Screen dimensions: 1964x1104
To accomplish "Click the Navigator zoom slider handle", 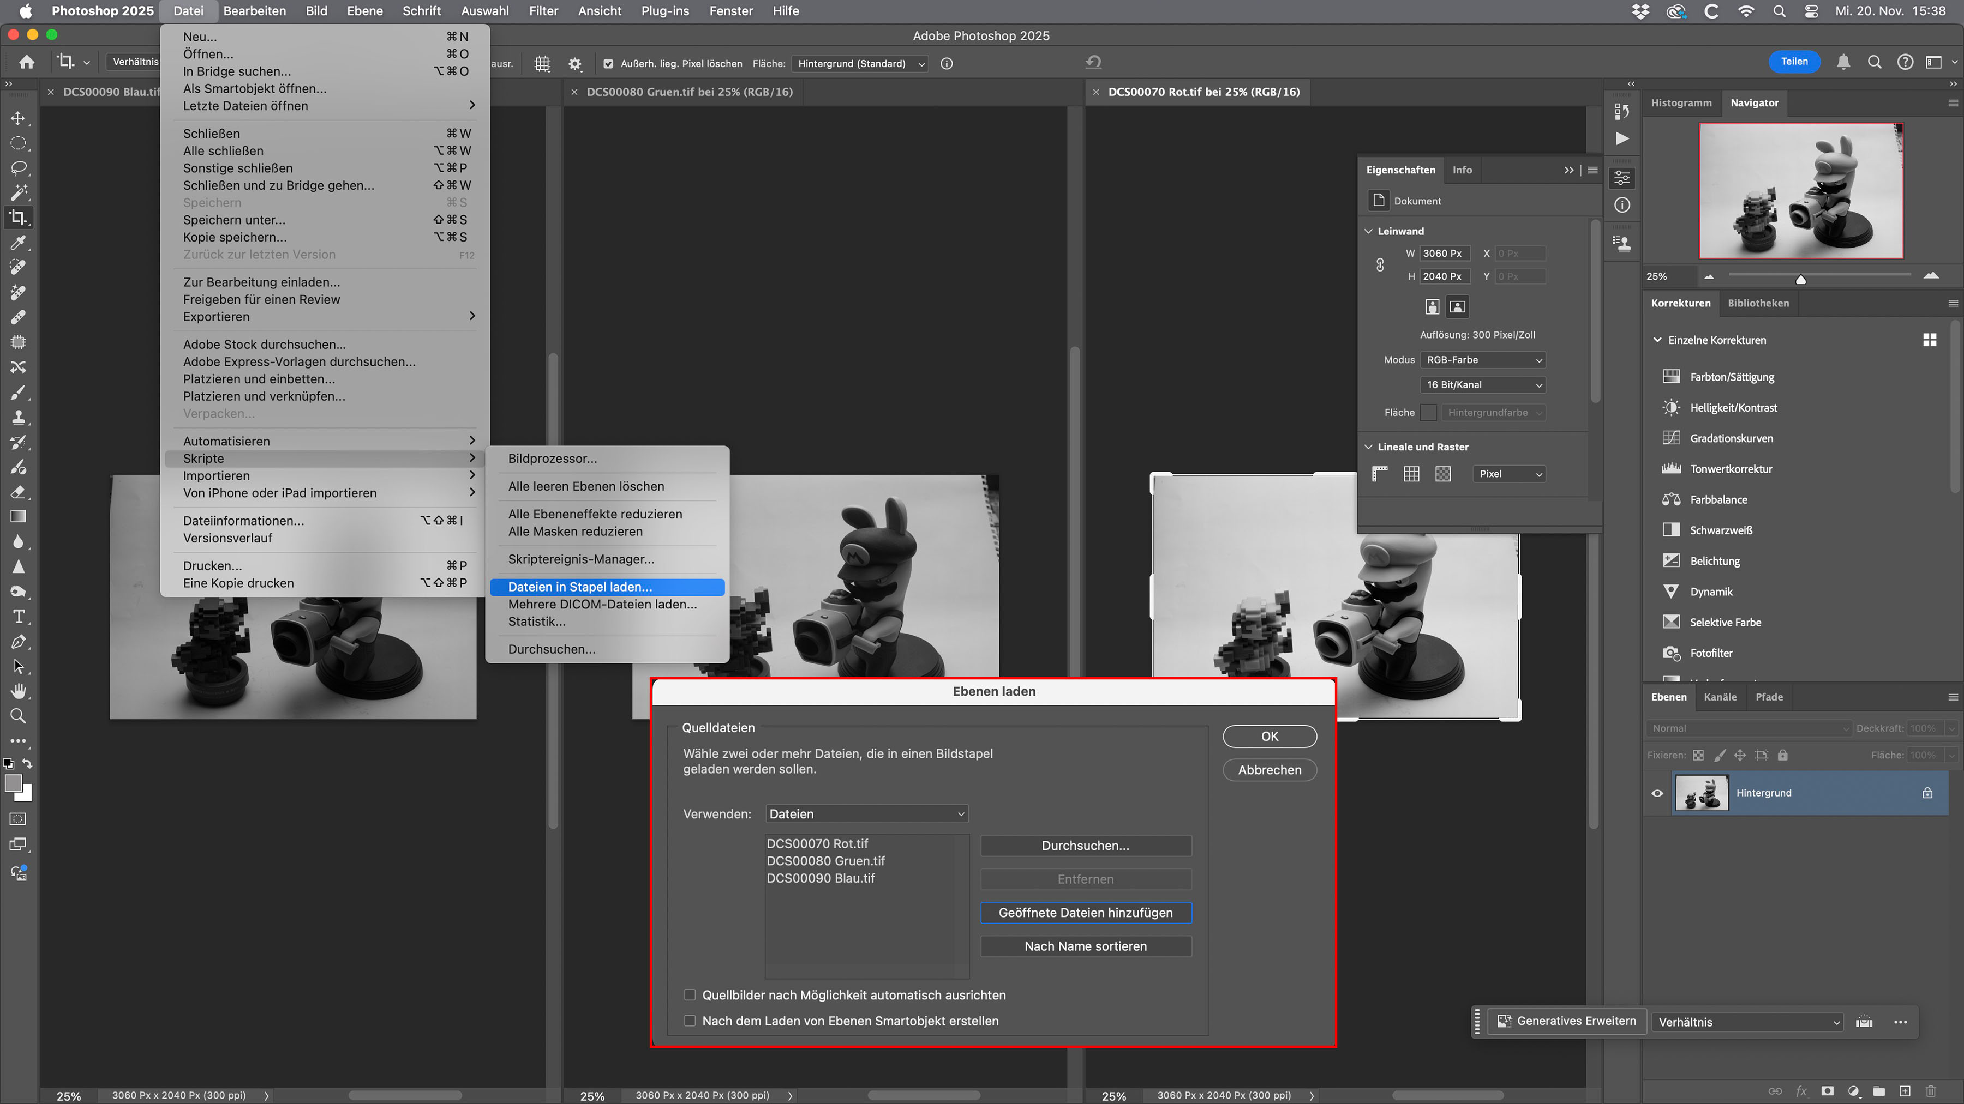I will 1801,280.
